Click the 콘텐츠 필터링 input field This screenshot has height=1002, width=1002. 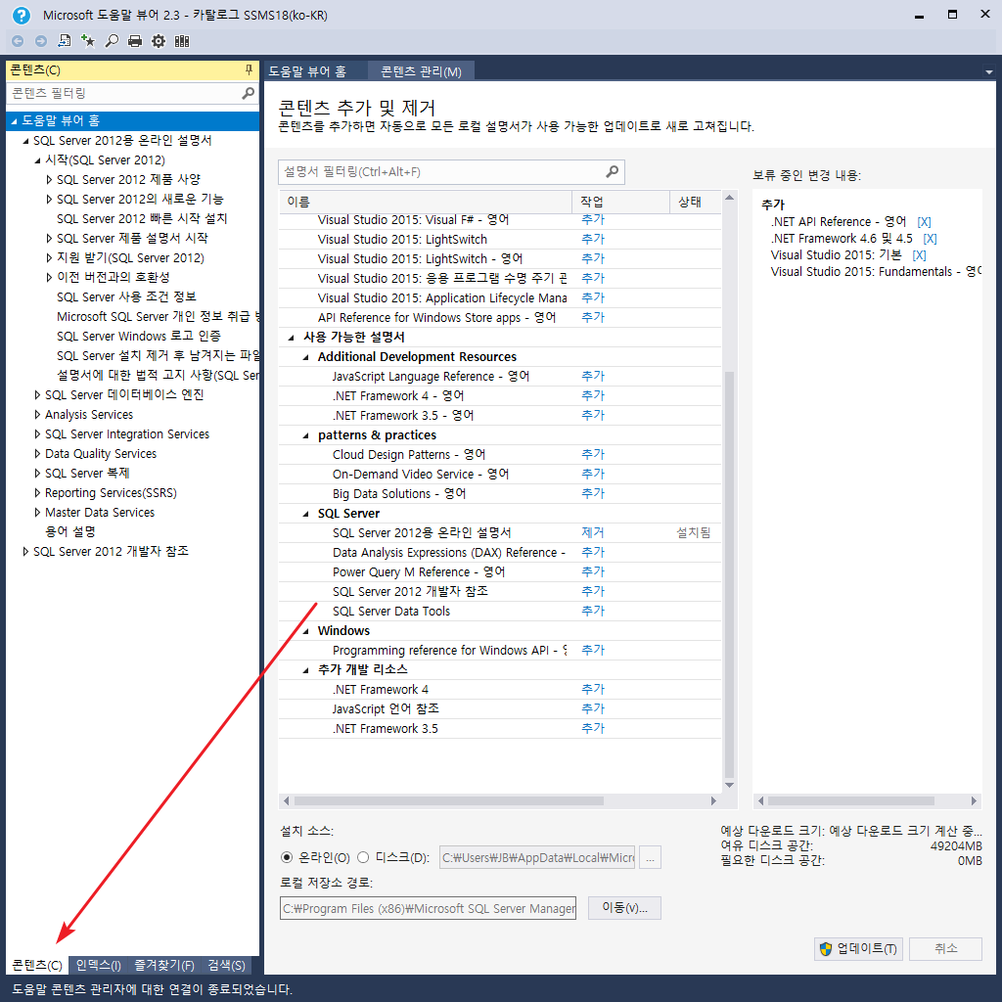pos(122,93)
